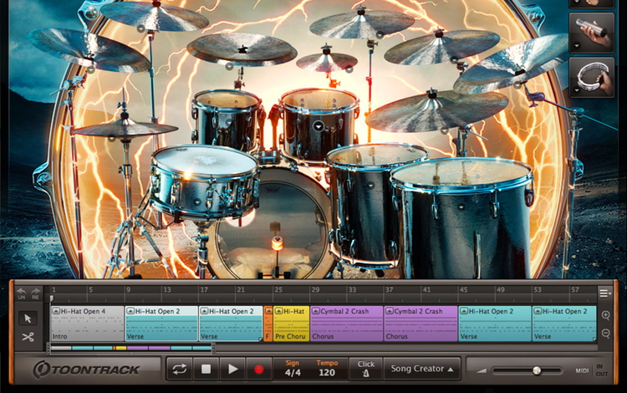The image size is (627, 393).
Task: Open the track menu at timeline right
Action: coord(604,293)
